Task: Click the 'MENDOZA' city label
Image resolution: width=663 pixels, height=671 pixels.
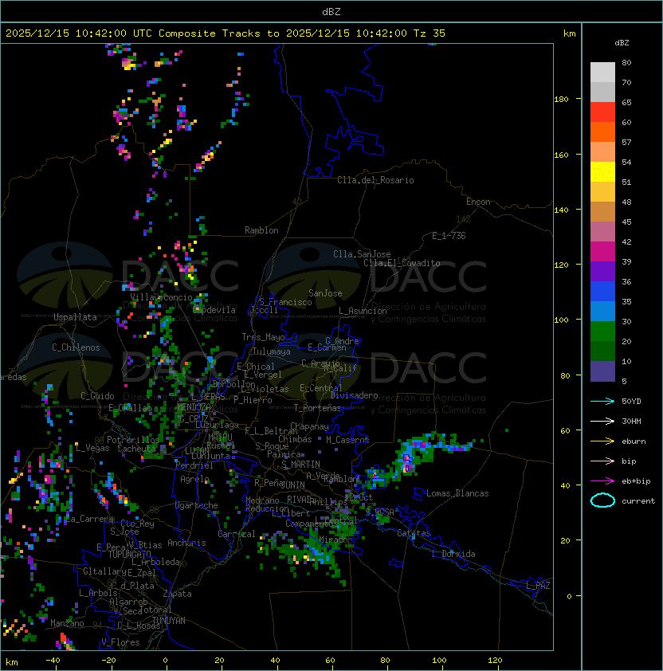Action: click(x=194, y=406)
